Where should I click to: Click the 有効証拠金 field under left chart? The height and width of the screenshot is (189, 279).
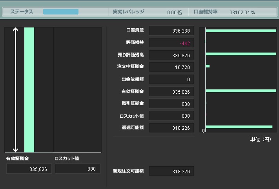(x=29, y=169)
